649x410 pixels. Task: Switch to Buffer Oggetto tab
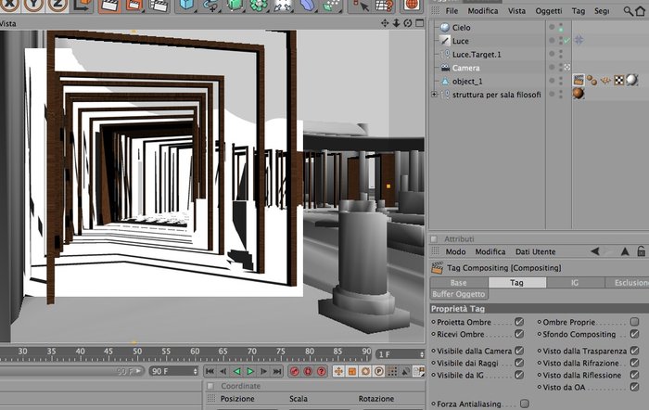459,294
